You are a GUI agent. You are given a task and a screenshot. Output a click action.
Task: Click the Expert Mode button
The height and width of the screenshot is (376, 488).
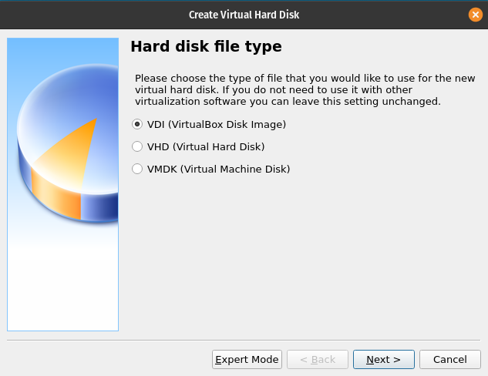tap(247, 360)
